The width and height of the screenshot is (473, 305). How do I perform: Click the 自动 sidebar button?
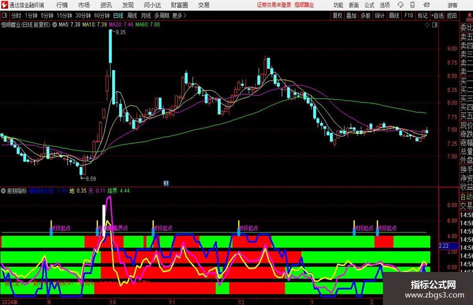(466, 197)
